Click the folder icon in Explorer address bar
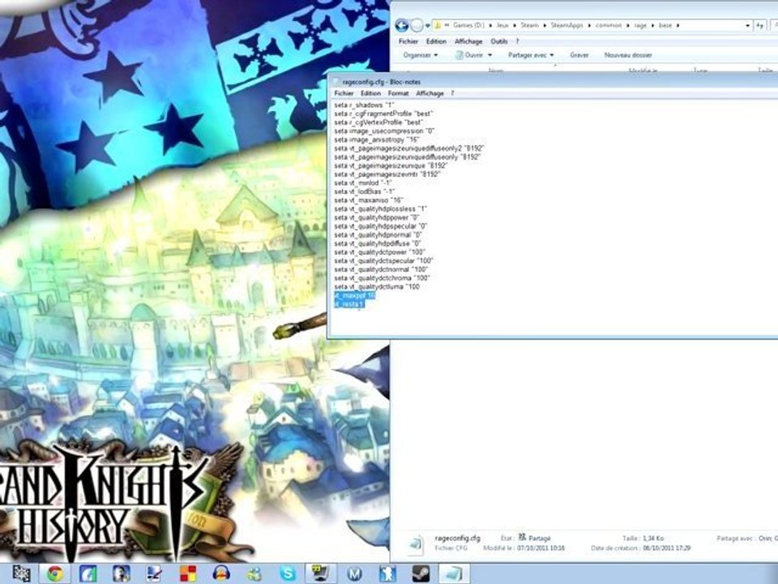778x584 pixels. [x=438, y=25]
